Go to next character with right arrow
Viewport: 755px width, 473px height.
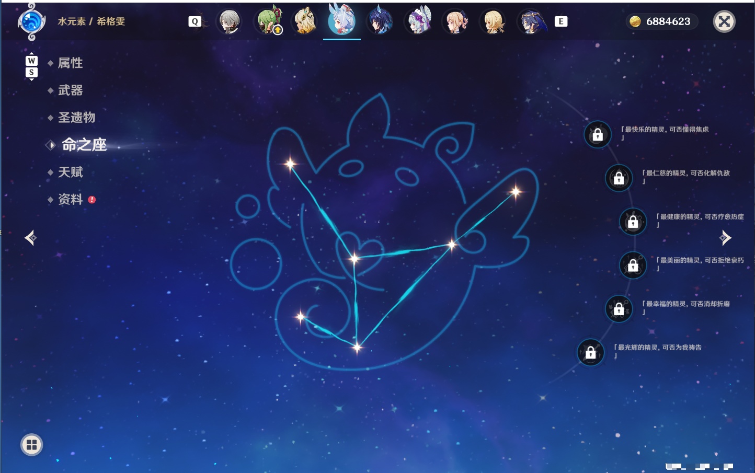pos(725,238)
